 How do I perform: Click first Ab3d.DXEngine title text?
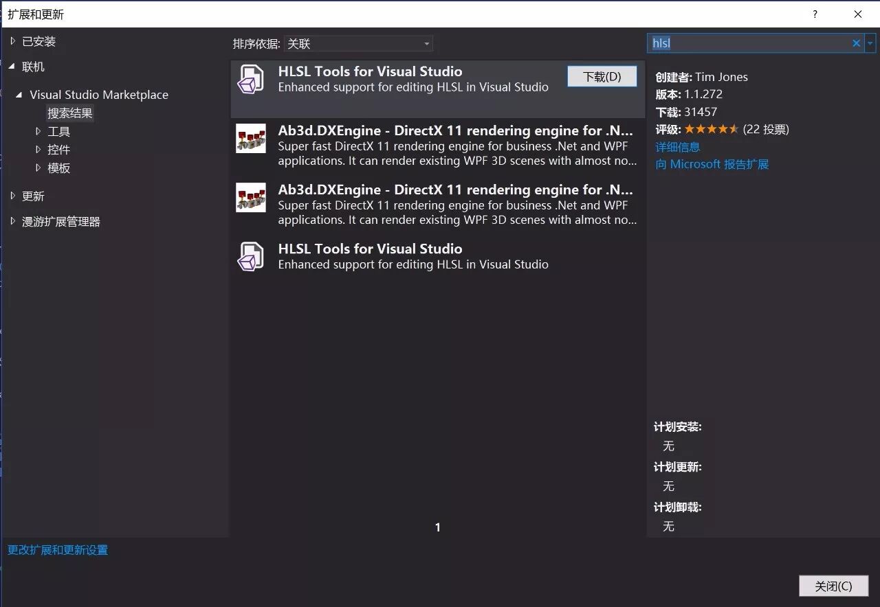[456, 130]
